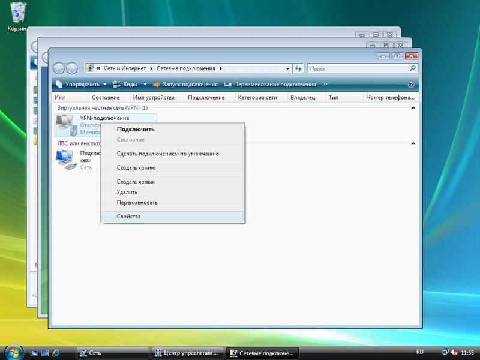Click the volume tray icon
The width and height of the screenshot is (480, 360).
click(x=454, y=352)
